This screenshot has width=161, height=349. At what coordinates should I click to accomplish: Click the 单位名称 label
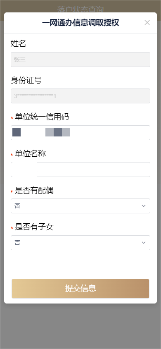coord(30,153)
